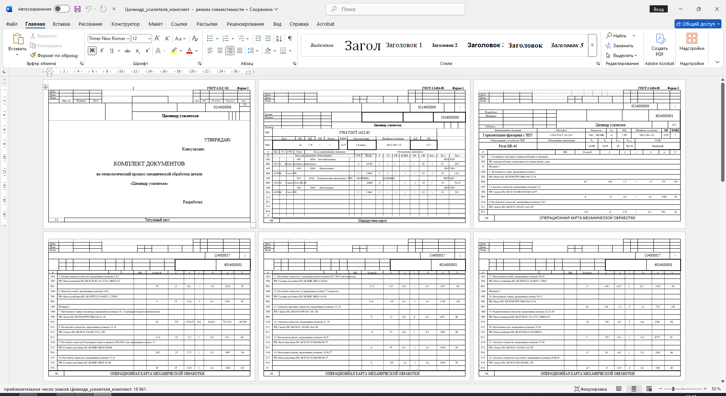Adjust the zoom slider handle
The height and width of the screenshot is (396, 726).
[x=673, y=389]
